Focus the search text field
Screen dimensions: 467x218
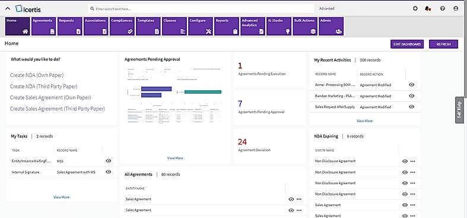[x=201, y=9]
